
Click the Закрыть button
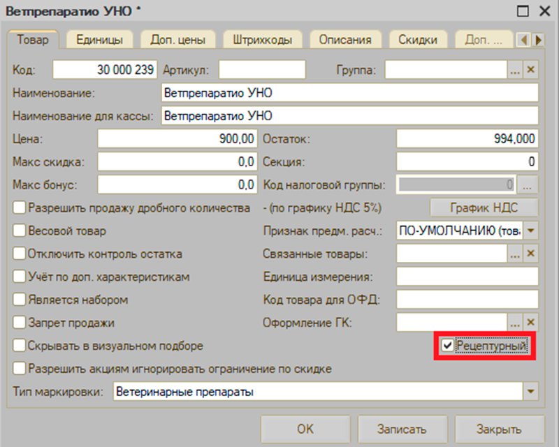(x=499, y=429)
